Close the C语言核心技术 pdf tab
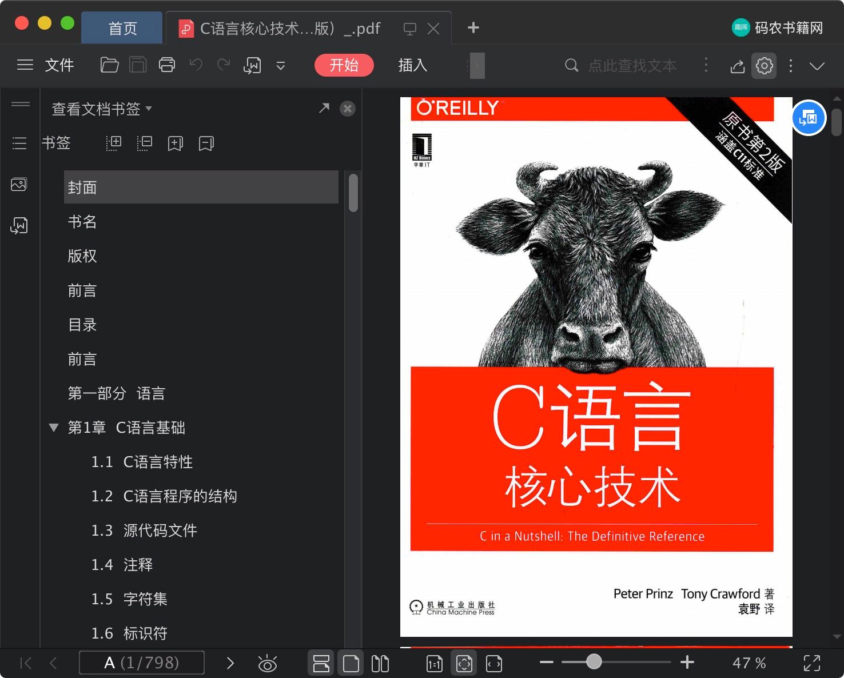The width and height of the screenshot is (844, 678). pyautogui.click(x=434, y=29)
